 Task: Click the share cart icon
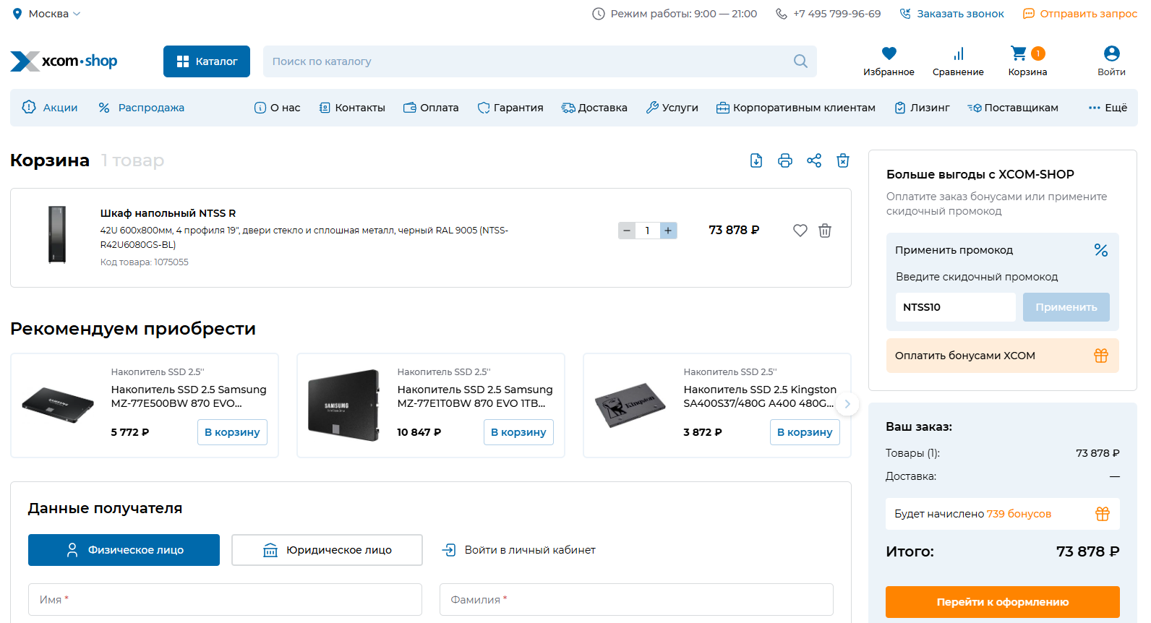[814, 160]
